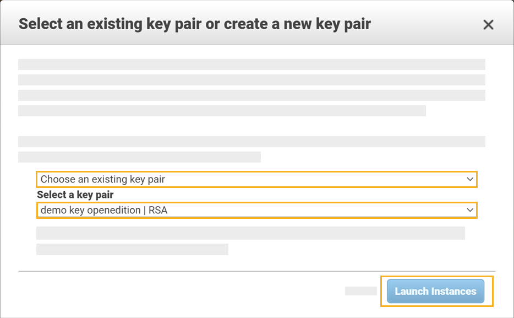Click the X icon to dismiss the dialog
Viewport: 514px width, 318px height.
click(488, 24)
